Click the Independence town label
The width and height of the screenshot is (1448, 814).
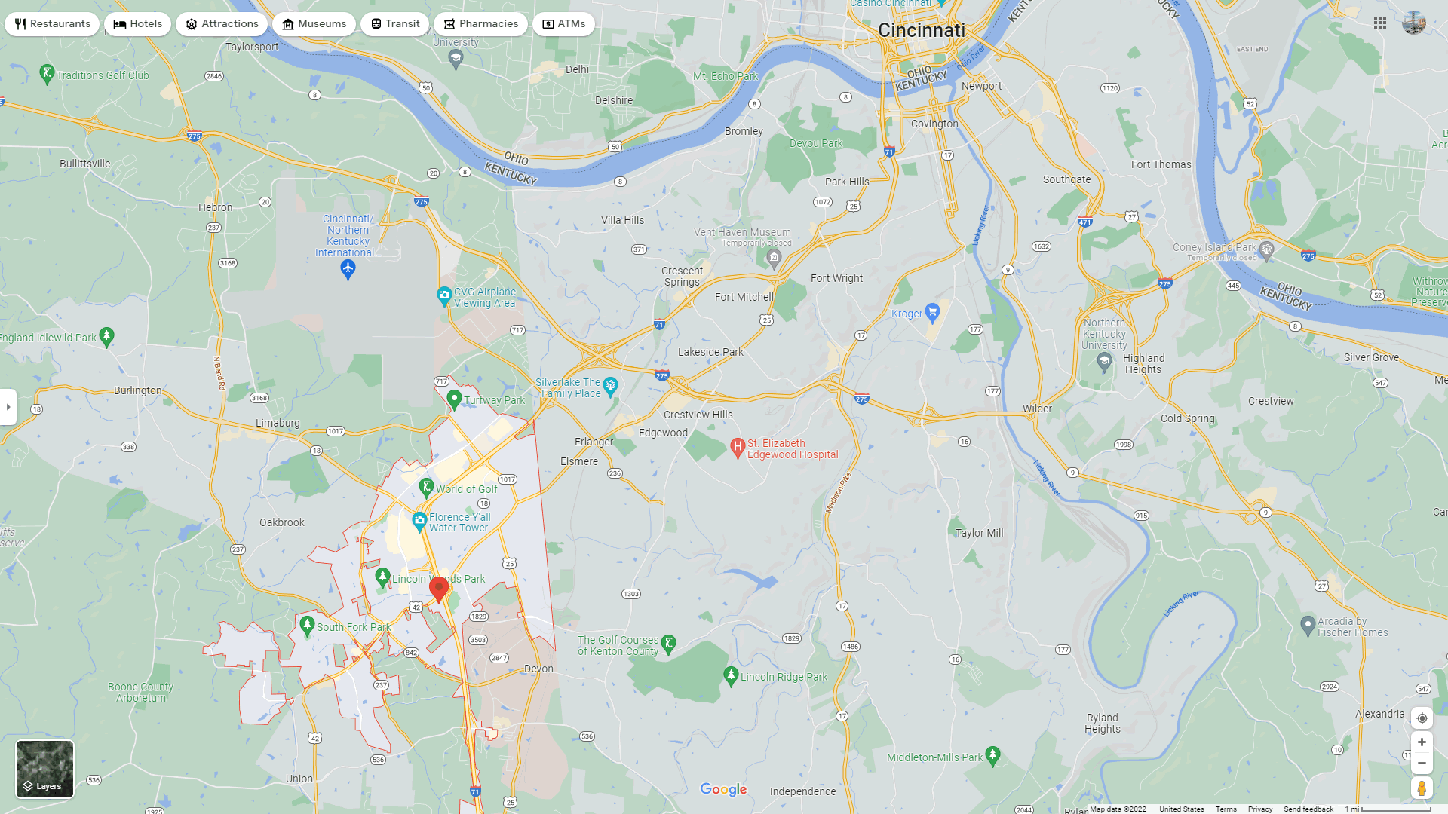pos(802,791)
